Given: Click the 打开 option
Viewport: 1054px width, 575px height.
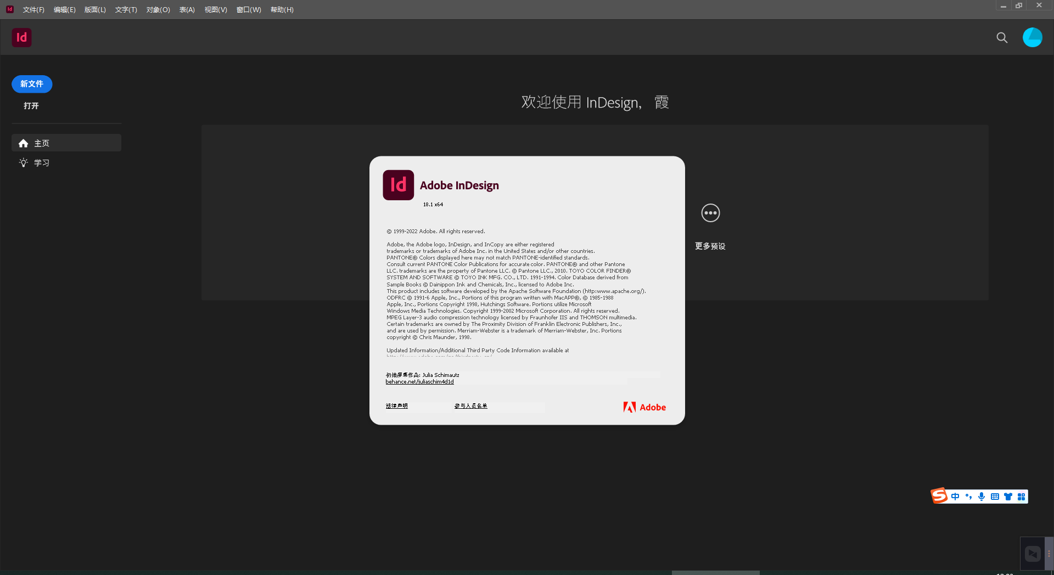Looking at the screenshot, I should (x=30, y=106).
